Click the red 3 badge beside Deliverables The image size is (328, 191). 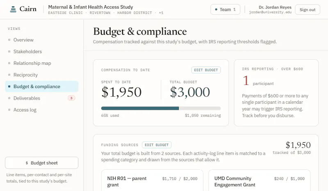(x=71, y=98)
